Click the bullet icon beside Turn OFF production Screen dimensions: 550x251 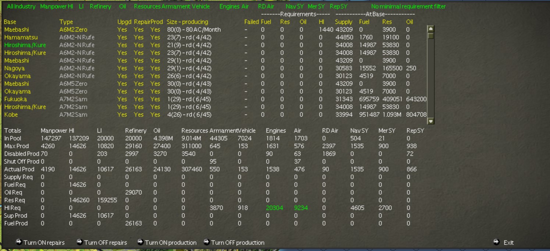point(207,242)
